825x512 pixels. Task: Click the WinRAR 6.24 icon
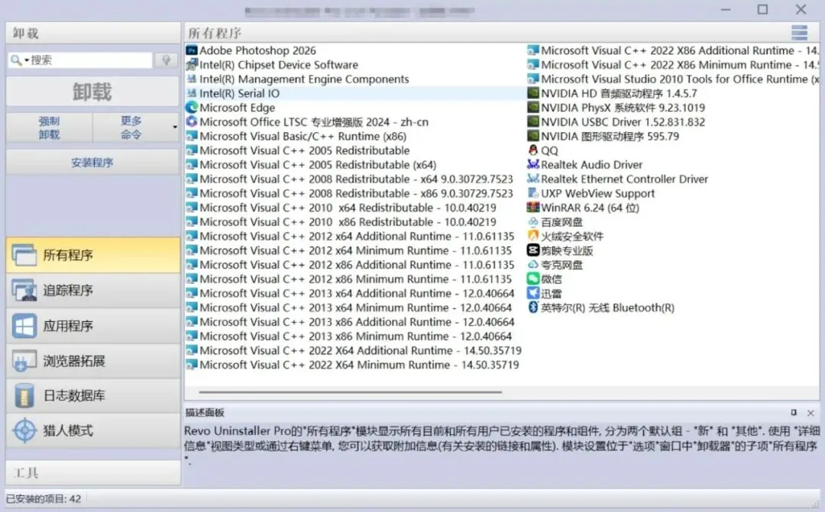(533, 207)
